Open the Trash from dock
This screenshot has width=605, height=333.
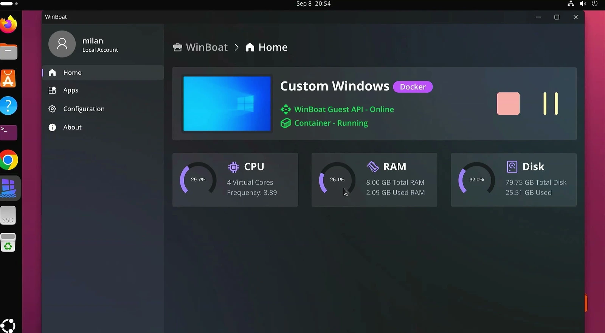click(8, 242)
